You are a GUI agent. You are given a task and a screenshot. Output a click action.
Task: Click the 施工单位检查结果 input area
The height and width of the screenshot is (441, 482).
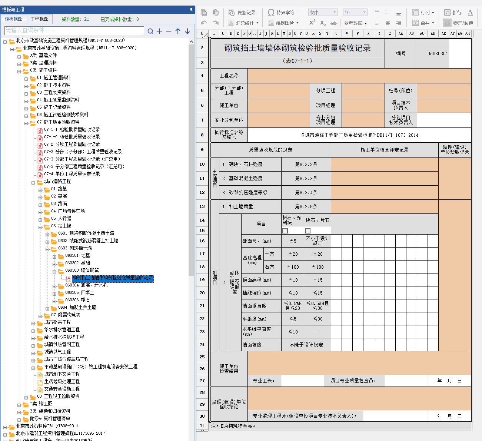coord(359,363)
